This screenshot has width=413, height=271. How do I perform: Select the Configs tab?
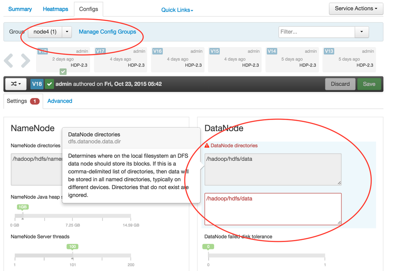coord(88,9)
